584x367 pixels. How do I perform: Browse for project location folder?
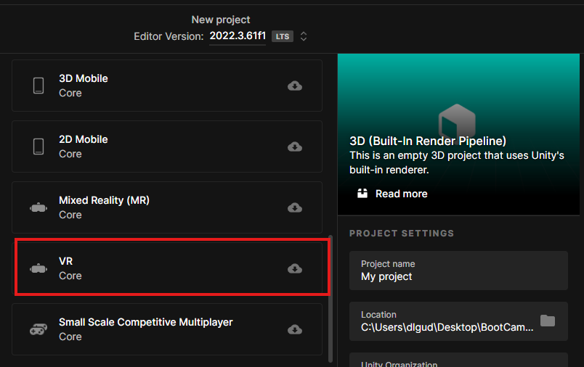coord(548,321)
